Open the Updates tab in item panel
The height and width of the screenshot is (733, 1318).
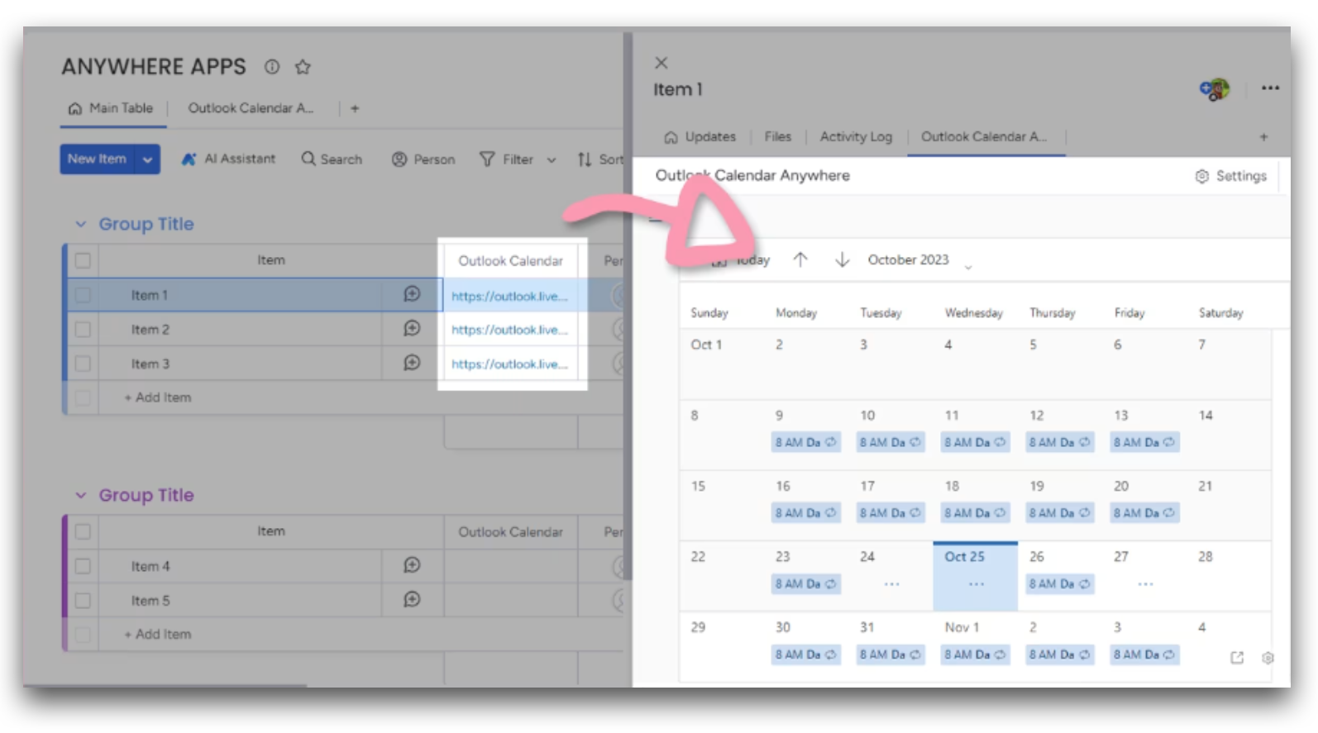click(700, 137)
